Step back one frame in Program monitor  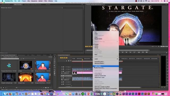pos(122,52)
